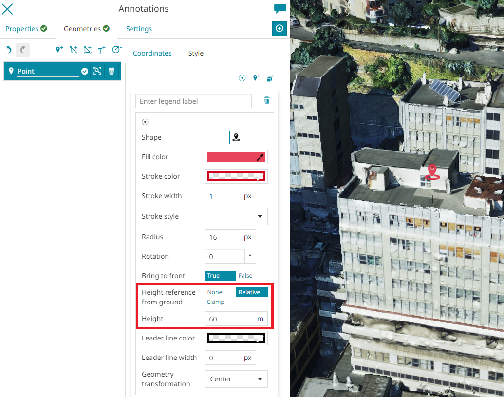Zoom to the Point geometry
The width and height of the screenshot is (504, 397).
coord(97,71)
